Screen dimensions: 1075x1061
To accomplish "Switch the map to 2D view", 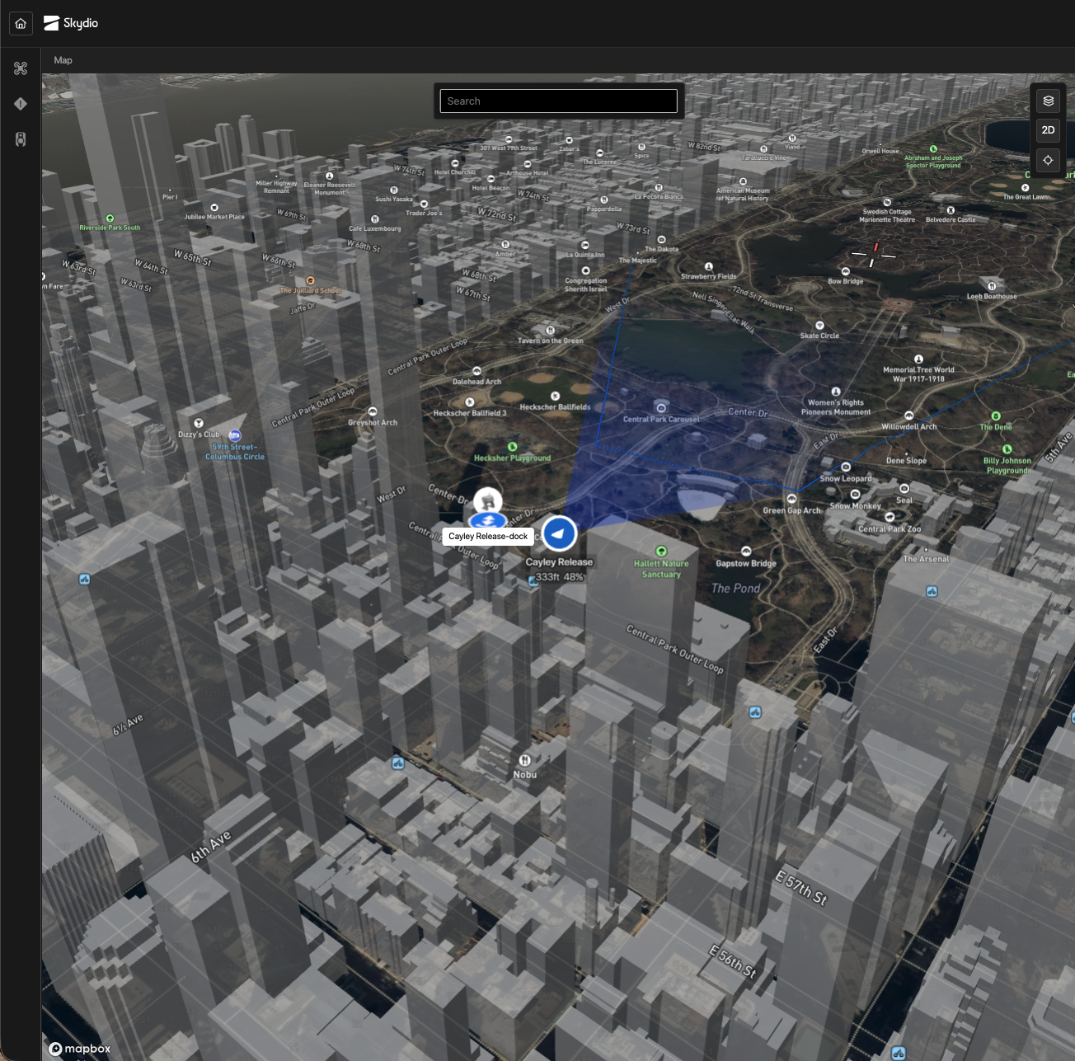I will (1048, 130).
